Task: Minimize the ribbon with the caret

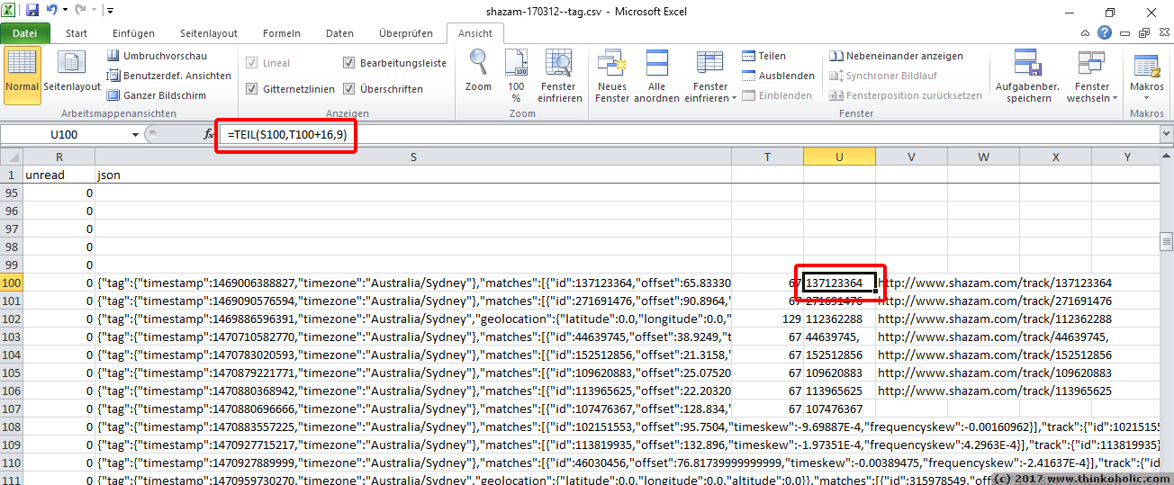Action: (x=1086, y=33)
